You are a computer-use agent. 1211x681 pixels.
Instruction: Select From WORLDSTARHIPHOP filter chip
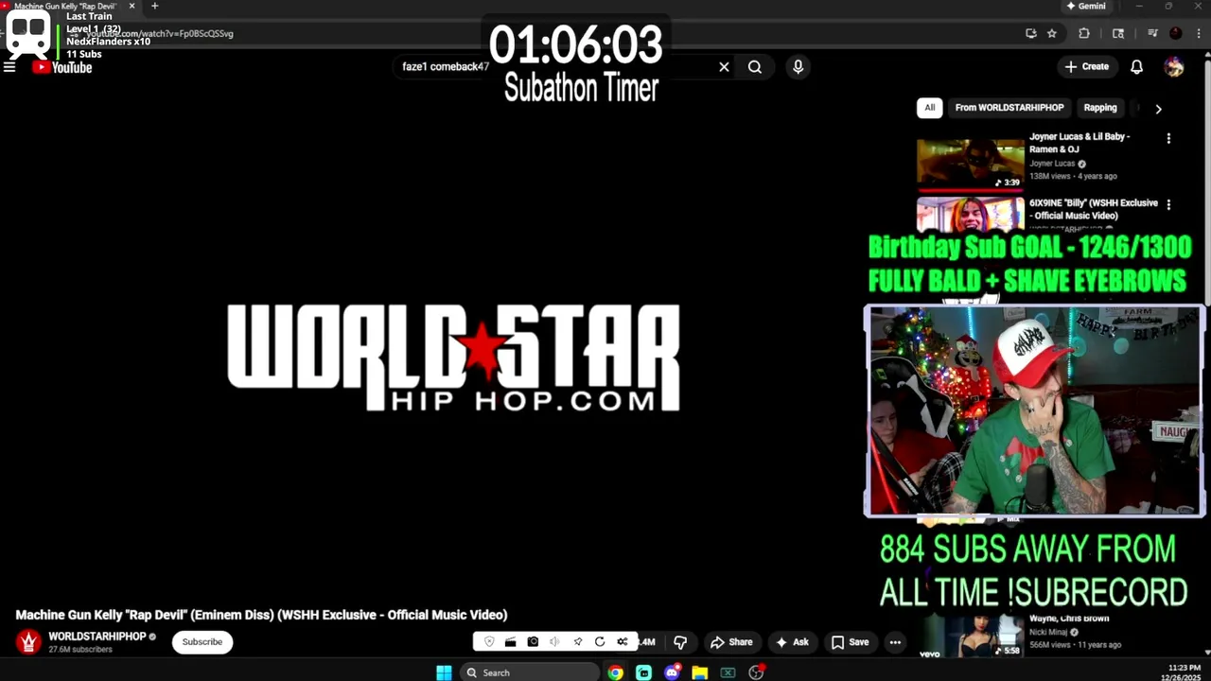pyautogui.click(x=1009, y=108)
